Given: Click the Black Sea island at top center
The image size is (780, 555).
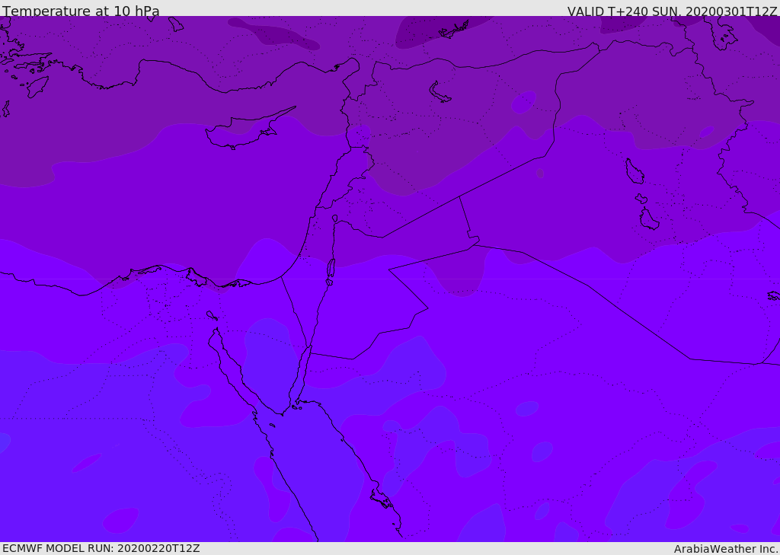Looking at the screenshot, I should 456,30.
